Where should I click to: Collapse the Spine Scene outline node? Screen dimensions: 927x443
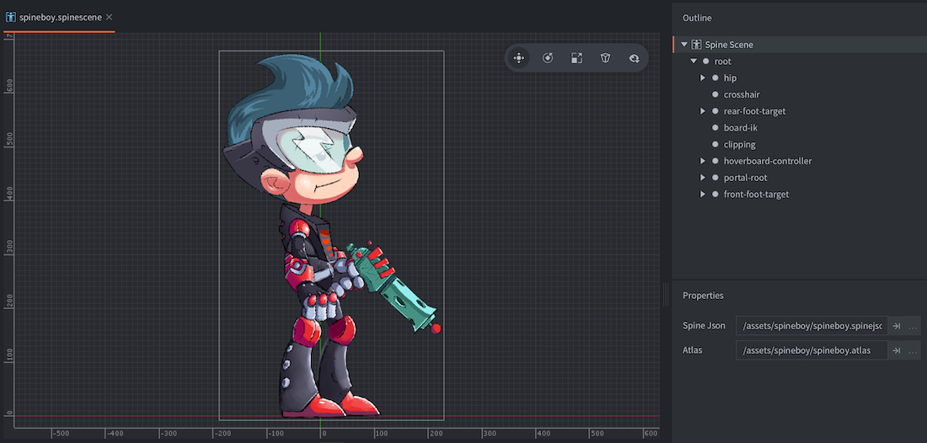click(x=684, y=45)
